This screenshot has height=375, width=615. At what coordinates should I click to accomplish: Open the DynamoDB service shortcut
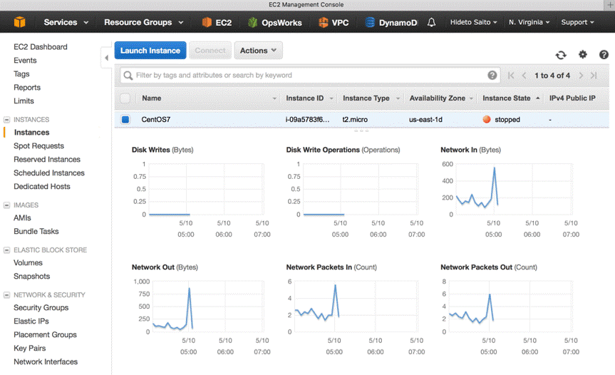(391, 22)
